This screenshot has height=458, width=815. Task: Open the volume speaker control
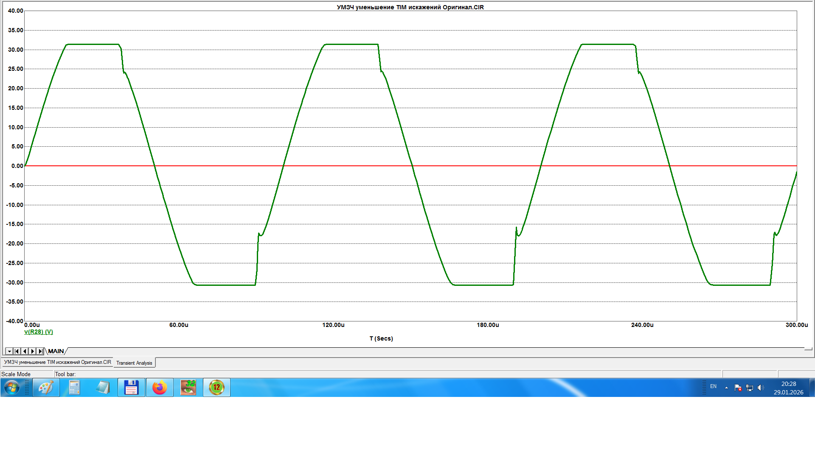click(761, 388)
